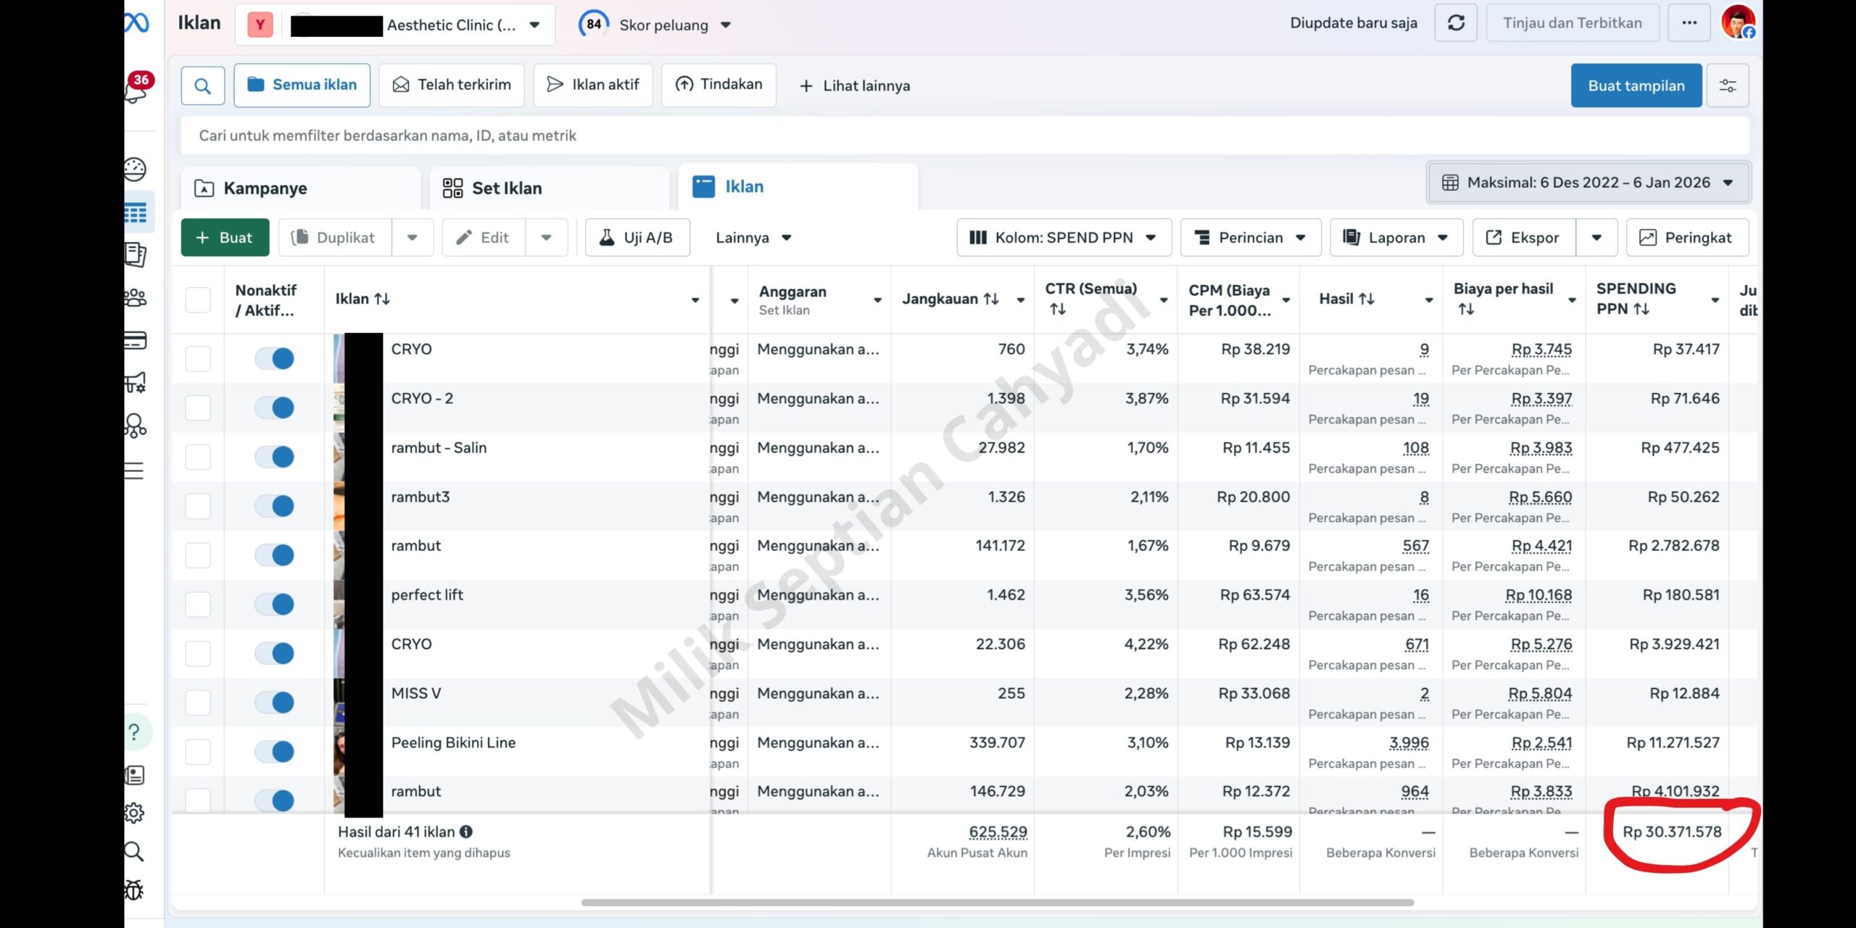The width and height of the screenshot is (1856, 928).
Task: Click the Buat tampilan button
Action: (1636, 86)
